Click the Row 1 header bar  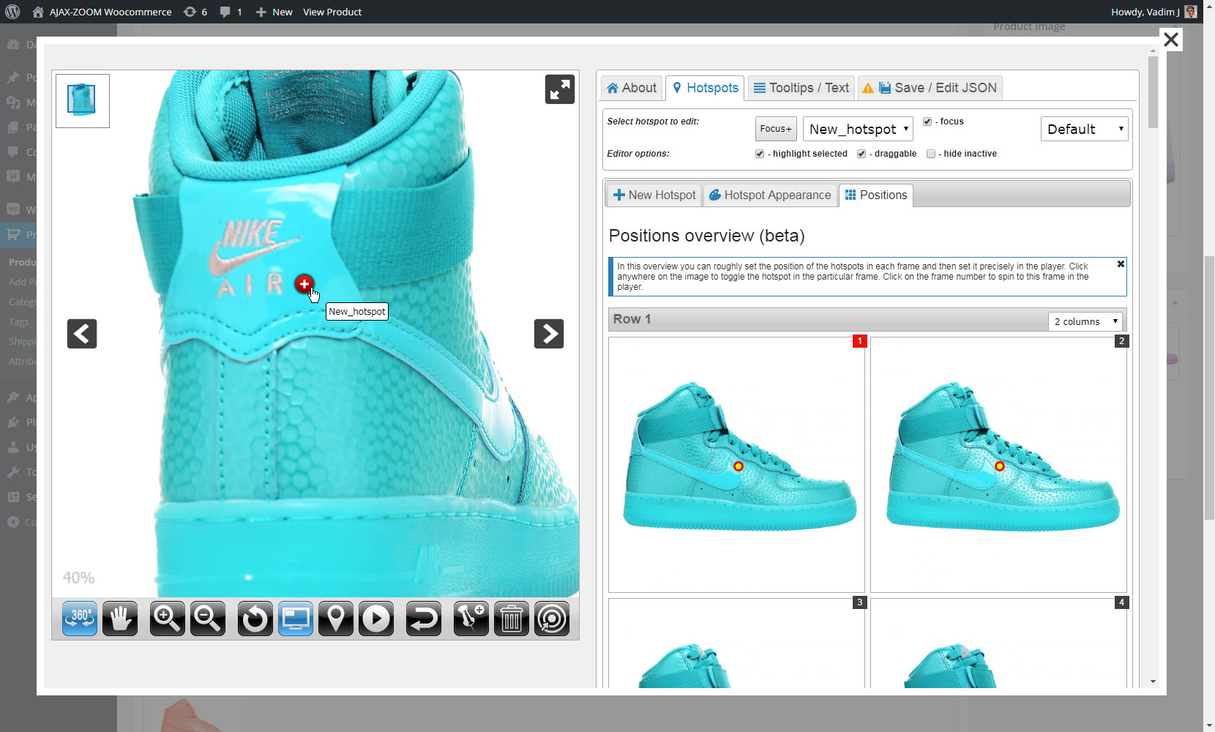867,320
